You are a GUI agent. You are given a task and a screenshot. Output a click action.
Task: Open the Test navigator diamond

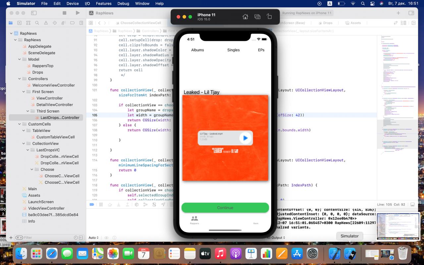click(x=55, y=23)
